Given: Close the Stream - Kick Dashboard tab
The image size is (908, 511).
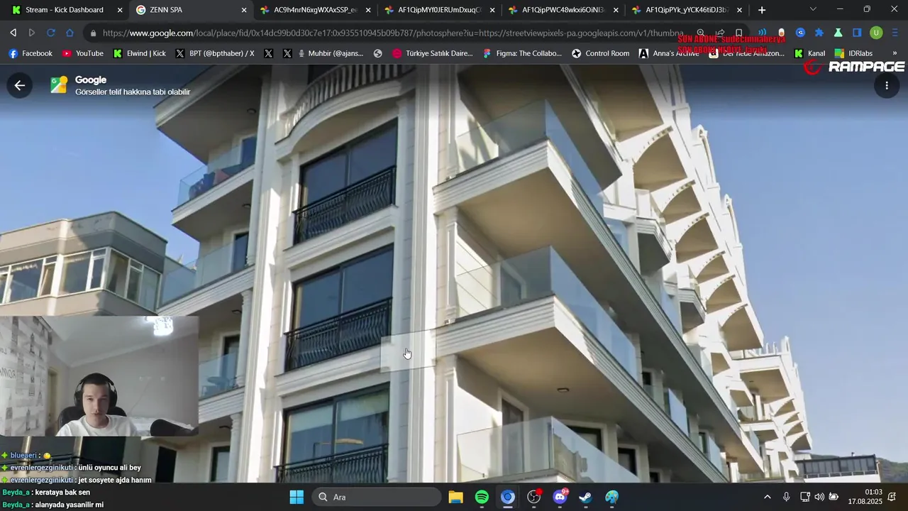Looking at the screenshot, I should pyautogui.click(x=120, y=10).
